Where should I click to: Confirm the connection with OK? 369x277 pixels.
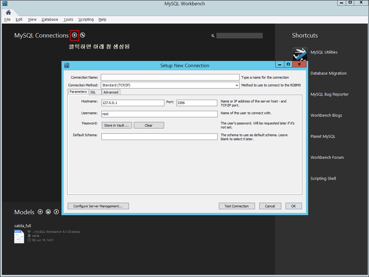[x=293, y=206]
